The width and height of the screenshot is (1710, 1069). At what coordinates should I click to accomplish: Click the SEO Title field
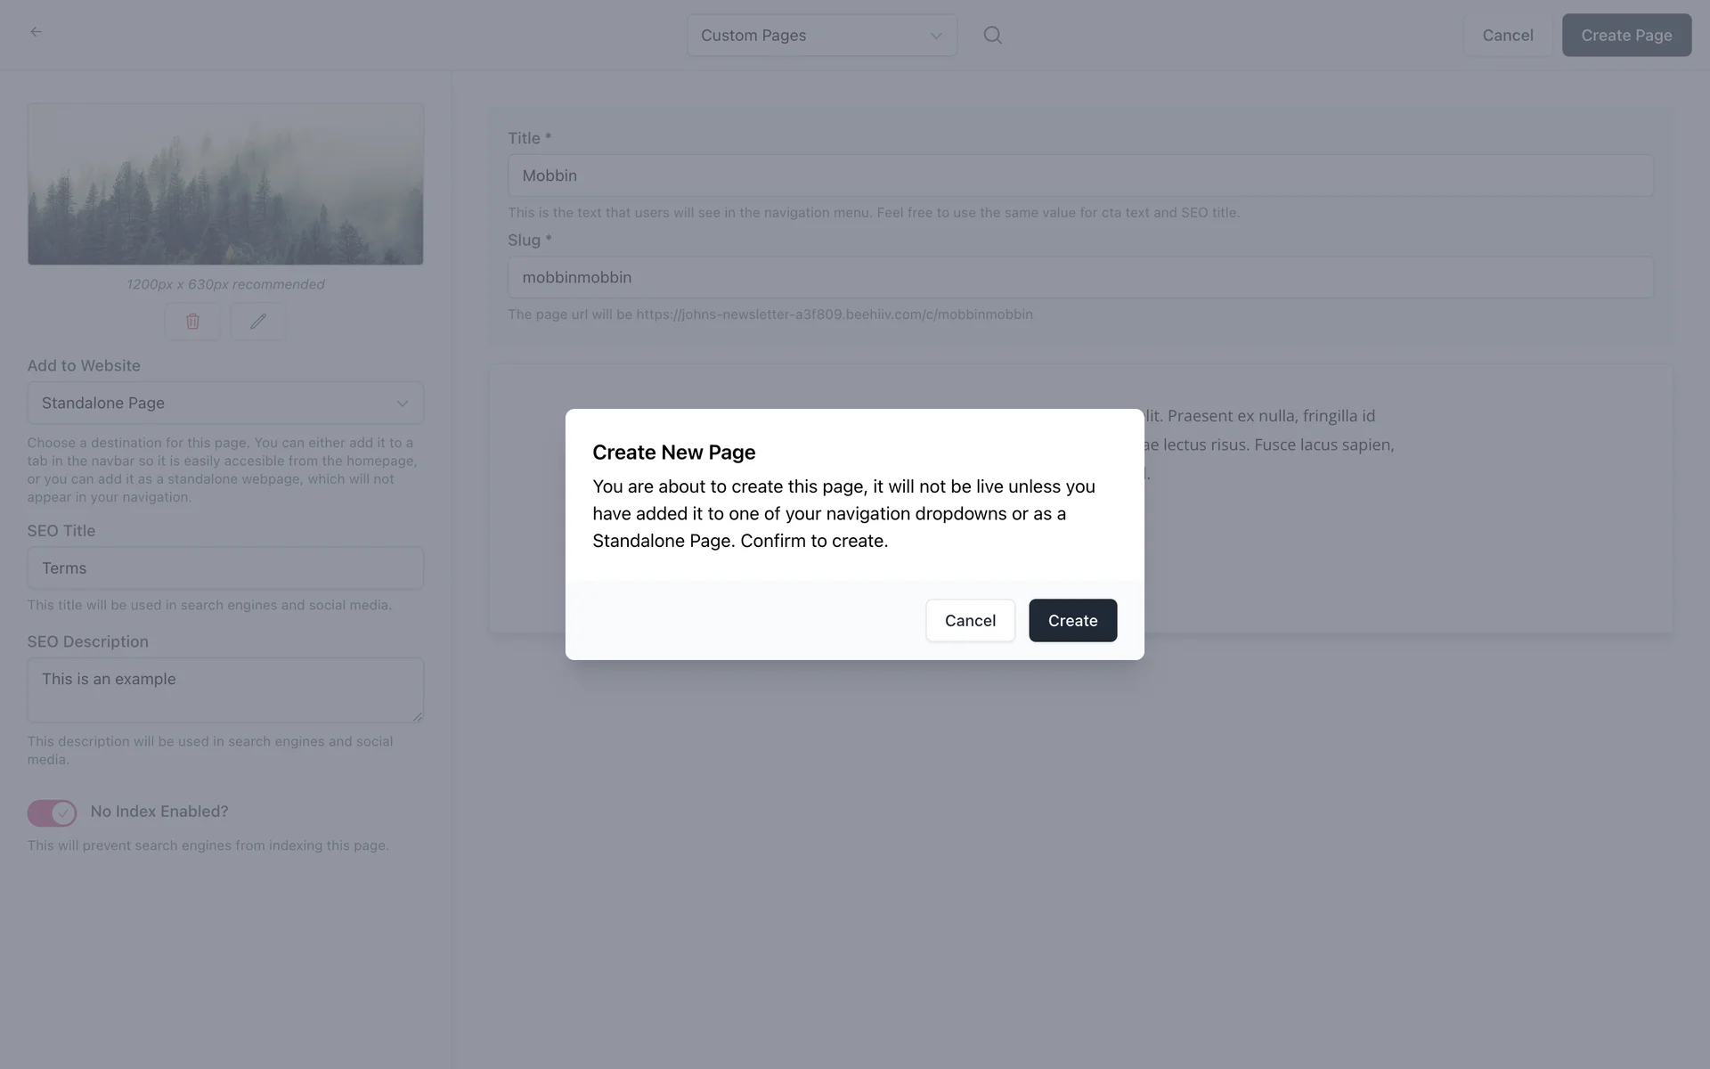click(224, 568)
